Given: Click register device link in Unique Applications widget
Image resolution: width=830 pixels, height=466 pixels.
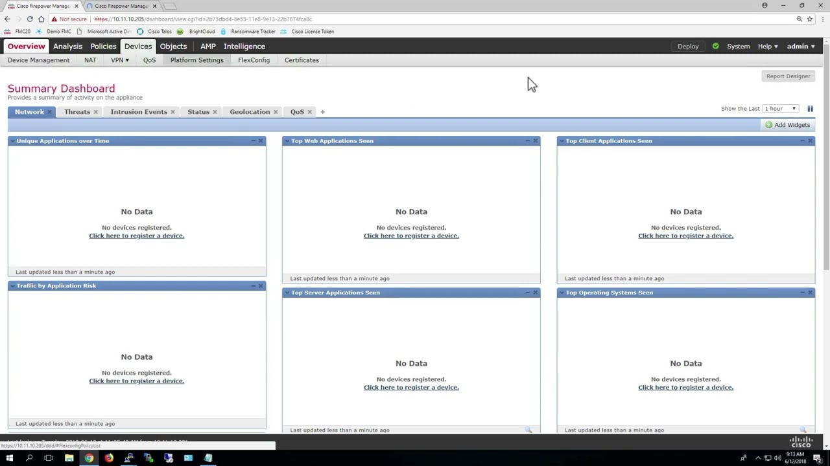Looking at the screenshot, I should [x=137, y=236].
